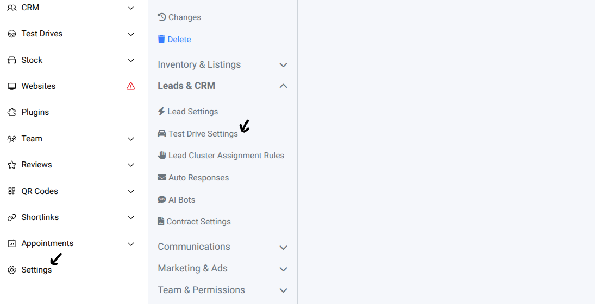Screen dimensions: 595x304
Task: Click the puzzle piece Plugins icon
Action: coord(11,112)
